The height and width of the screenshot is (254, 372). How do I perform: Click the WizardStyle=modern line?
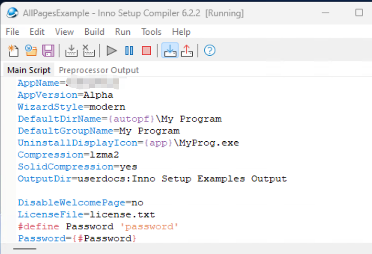point(71,107)
